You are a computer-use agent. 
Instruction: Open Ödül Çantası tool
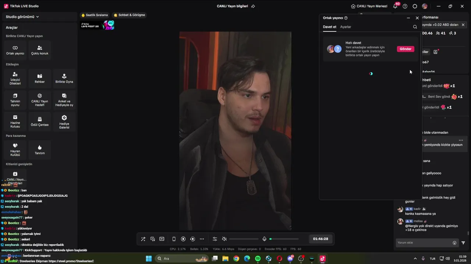[40, 121]
